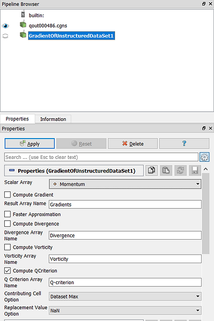Open the Replacement Value Option dropdown

125,310
